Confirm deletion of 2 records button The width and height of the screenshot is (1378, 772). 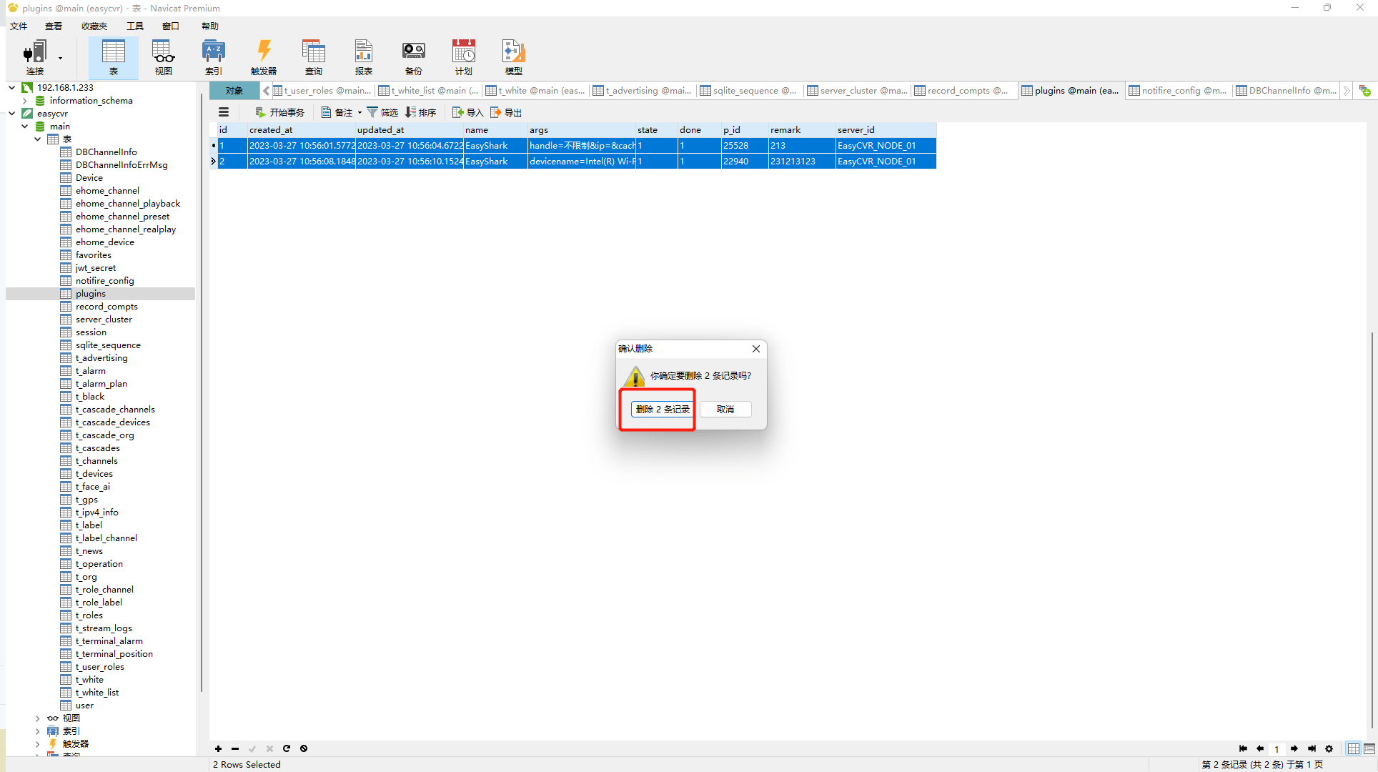click(662, 409)
